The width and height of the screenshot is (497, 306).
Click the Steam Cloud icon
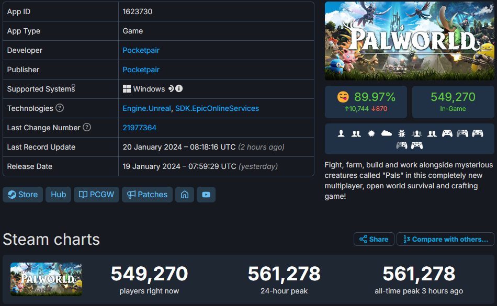coord(387,134)
